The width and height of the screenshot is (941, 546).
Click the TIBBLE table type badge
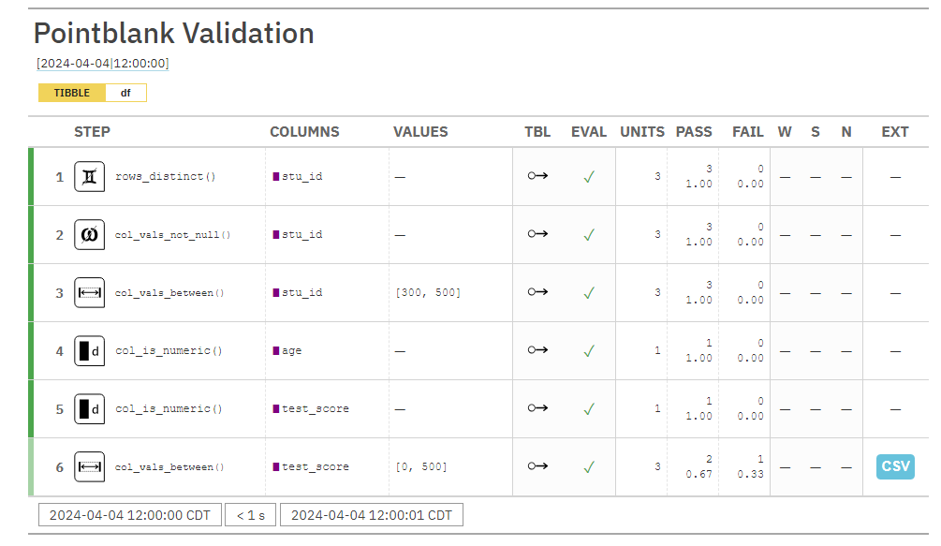click(x=72, y=93)
